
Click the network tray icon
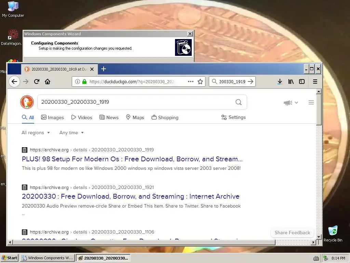pos(326,258)
